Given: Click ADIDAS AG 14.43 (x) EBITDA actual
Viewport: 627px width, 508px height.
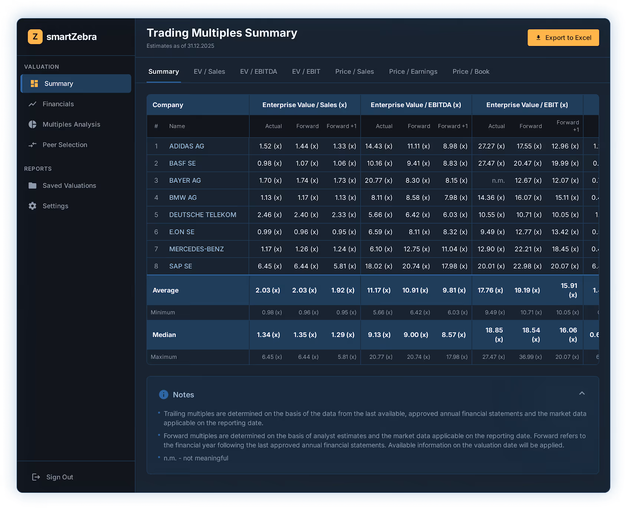Looking at the screenshot, I should pyautogui.click(x=379, y=146).
